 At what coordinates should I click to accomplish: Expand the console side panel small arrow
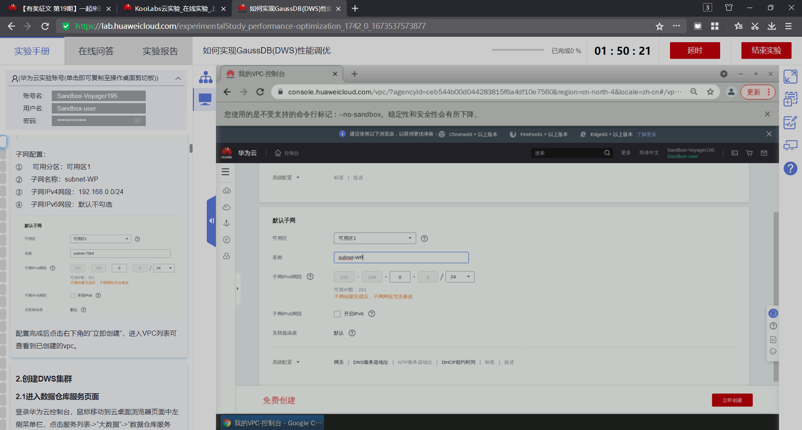click(x=237, y=288)
